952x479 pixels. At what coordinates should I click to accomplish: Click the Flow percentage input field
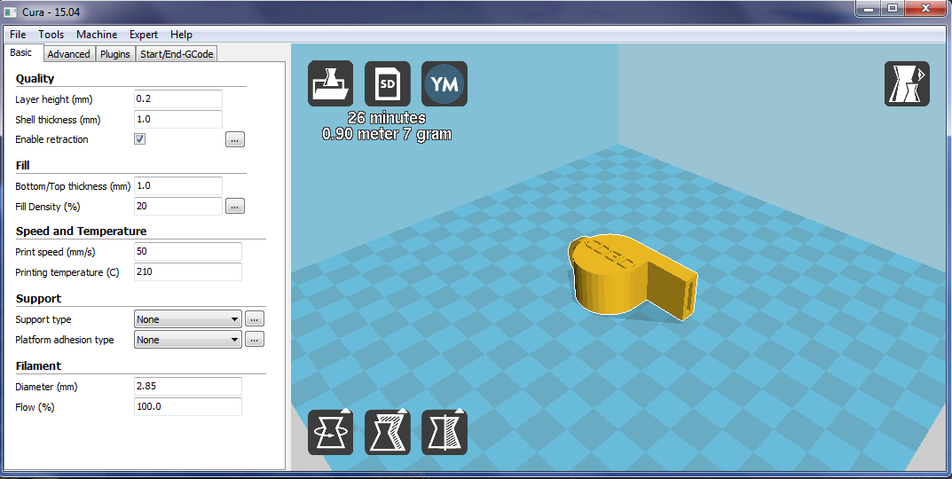tap(187, 407)
